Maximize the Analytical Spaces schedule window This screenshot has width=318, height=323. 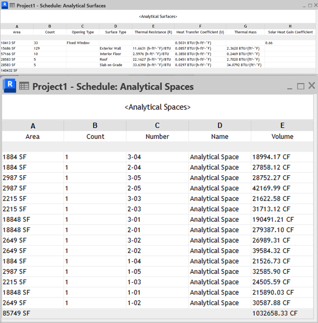coord(300,86)
